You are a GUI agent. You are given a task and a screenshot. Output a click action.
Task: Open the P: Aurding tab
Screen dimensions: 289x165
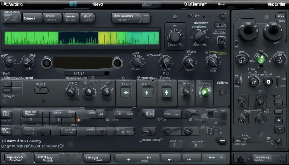(13, 4)
